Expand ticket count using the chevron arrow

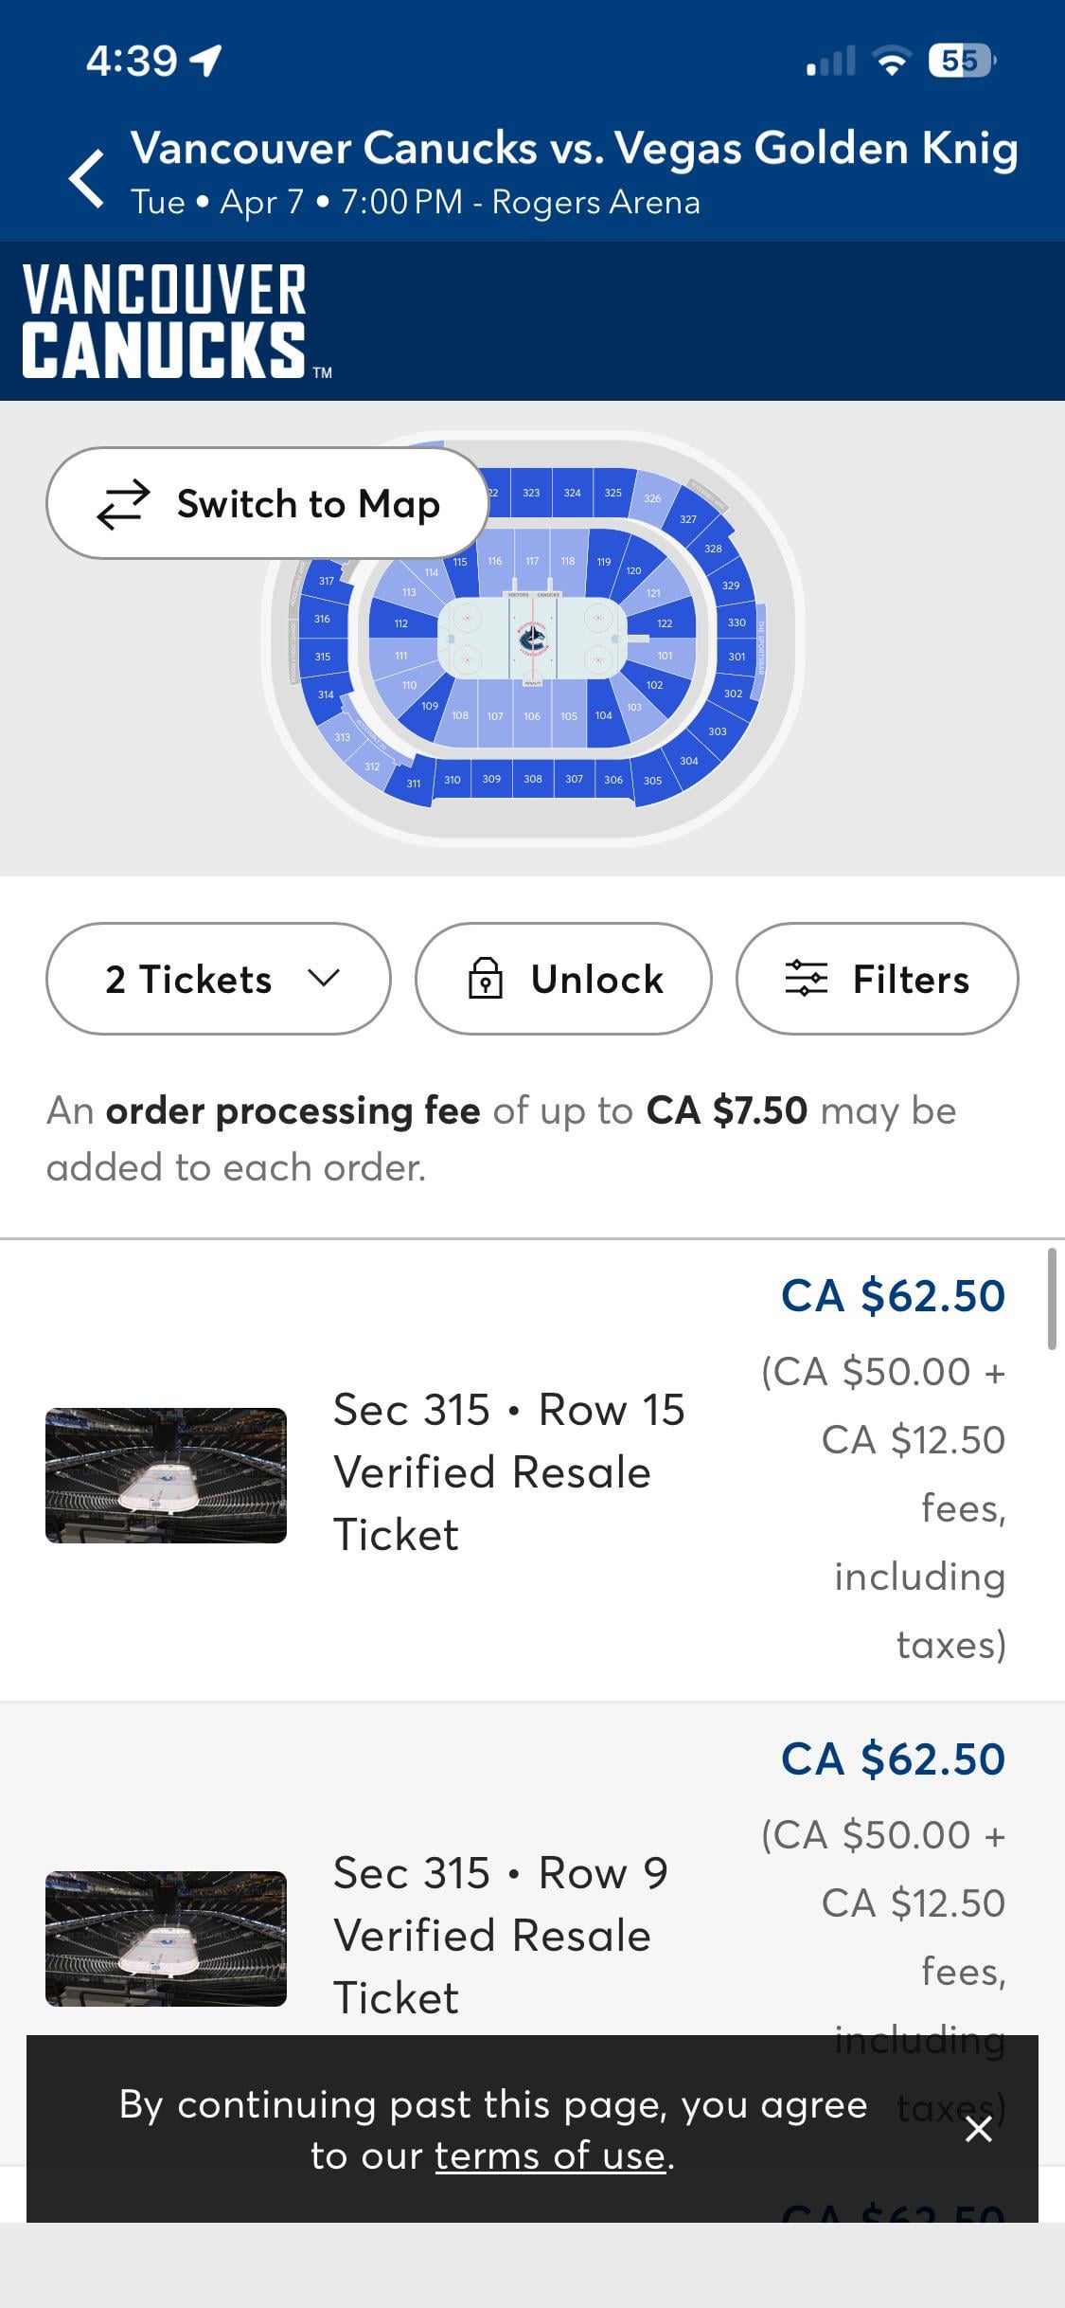[x=324, y=979]
